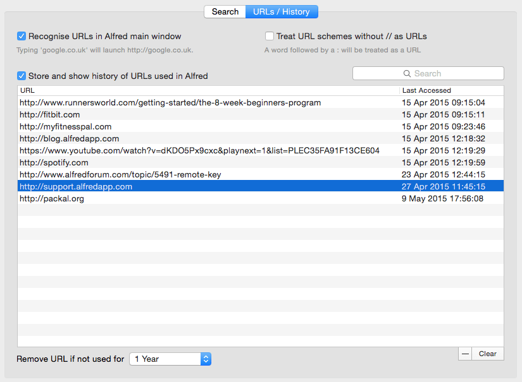Enable Treat URL schemes without // as URLs
This screenshot has width=522, height=382.
(270, 37)
